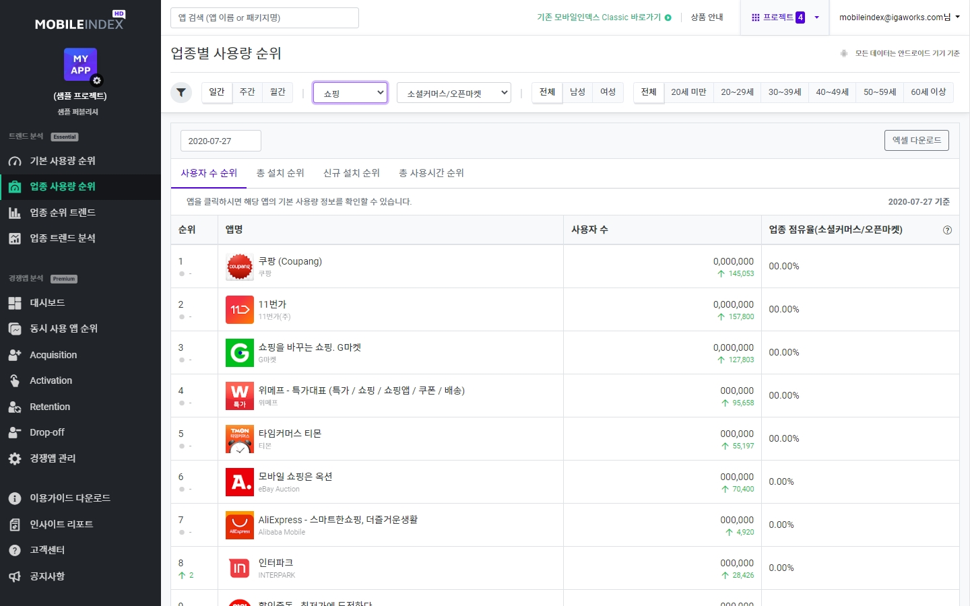Image resolution: width=970 pixels, height=606 pixels.
Task: Open the 모바일 쇼핑은 옥션 app name
Action: click(295, 477)
